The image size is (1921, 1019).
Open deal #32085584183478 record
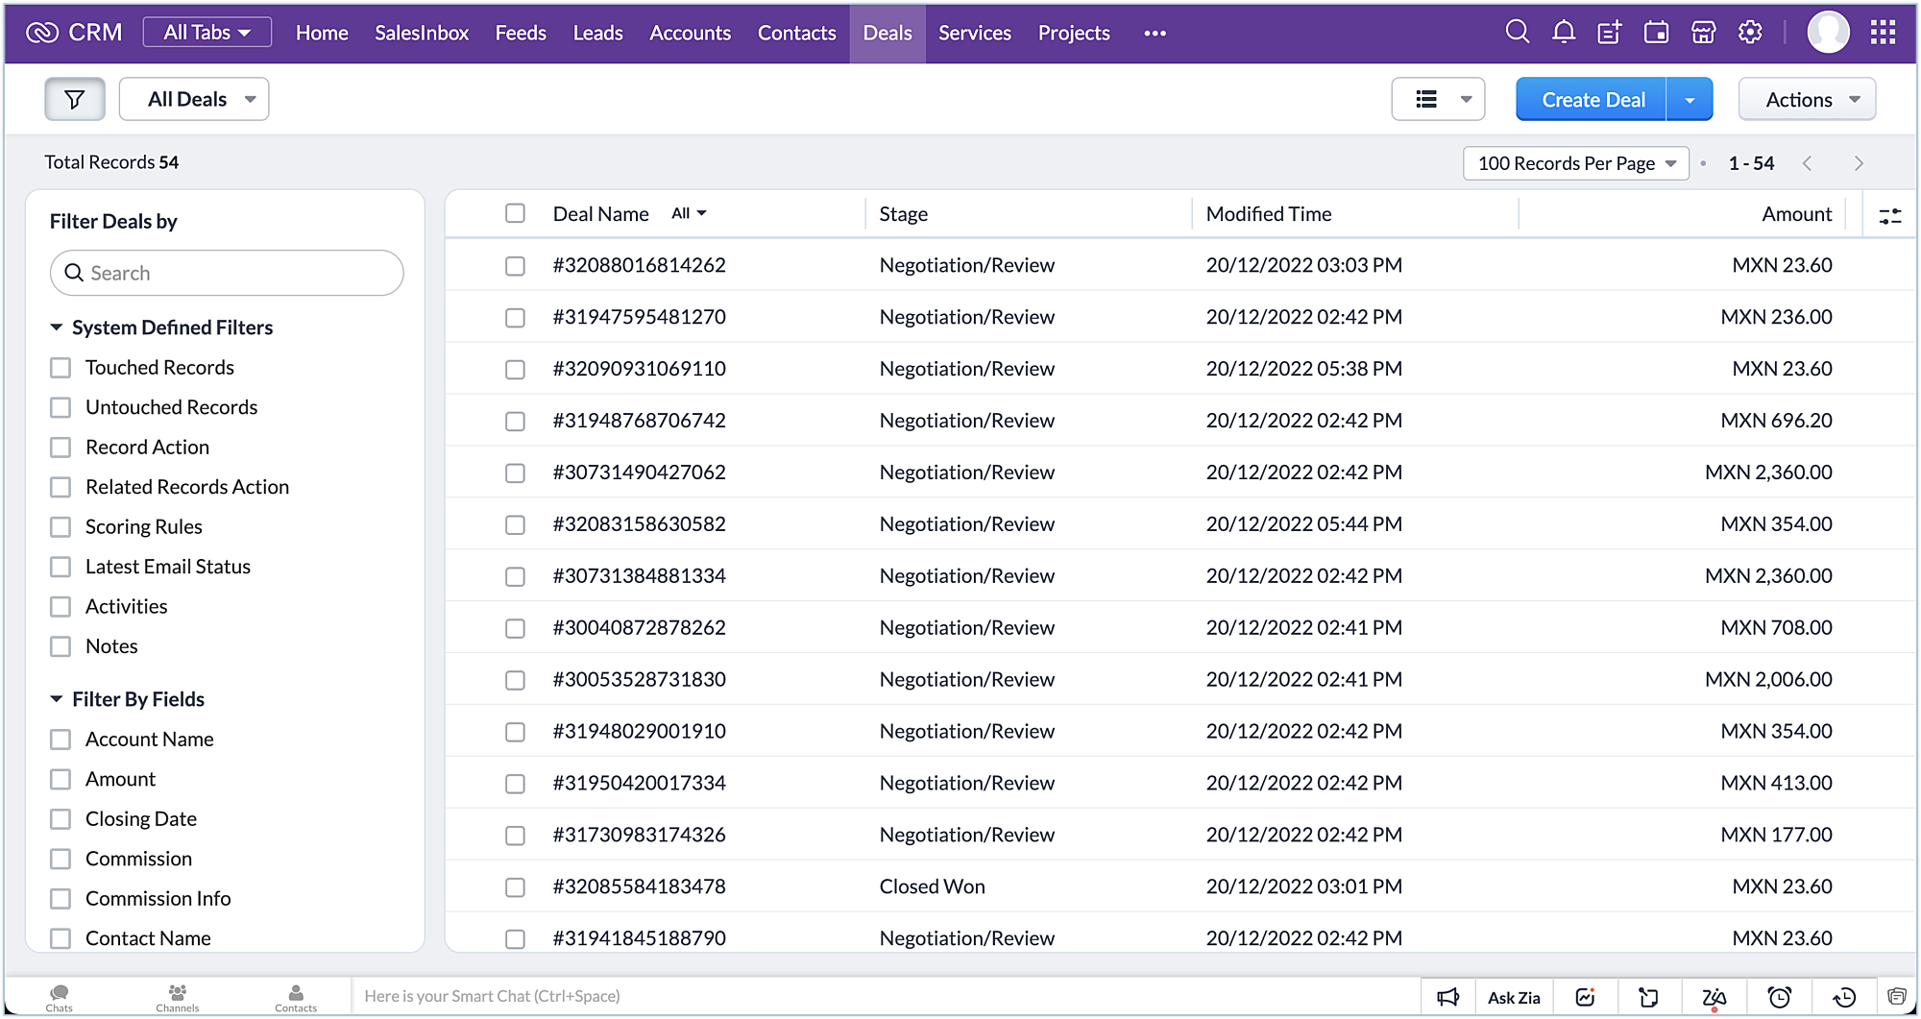point(639,886)
